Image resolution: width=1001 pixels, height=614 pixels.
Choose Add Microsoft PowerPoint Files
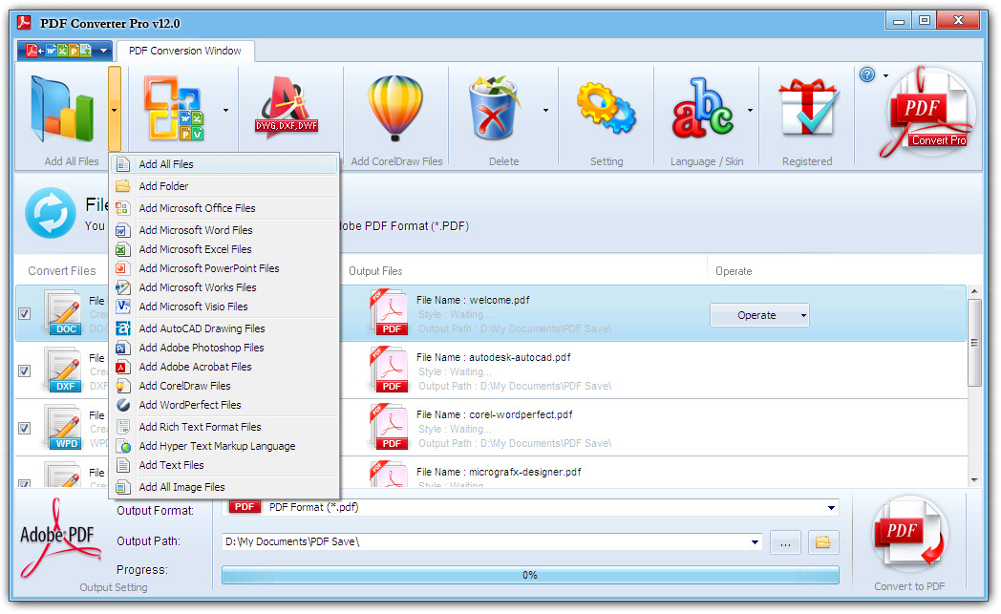tap(224, 268)
